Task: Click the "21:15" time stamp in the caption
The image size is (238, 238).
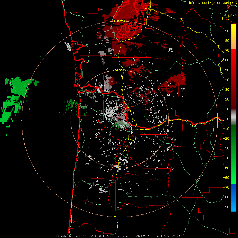Action: tap(177, 236)
